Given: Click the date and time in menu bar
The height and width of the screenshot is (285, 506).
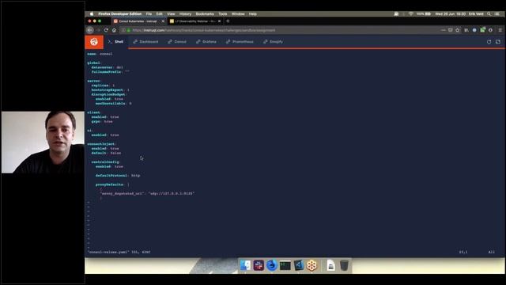Looking at the screenshot, I should (x=451, y=14).
